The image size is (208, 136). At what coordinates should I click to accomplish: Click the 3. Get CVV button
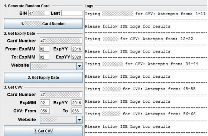pos(43,131)
